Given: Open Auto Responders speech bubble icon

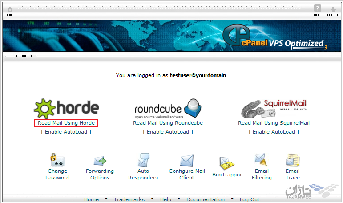Looking at the screenshot, I should (x=143, y=160).
